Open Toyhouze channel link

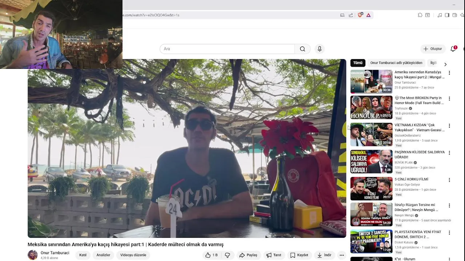(401, 108)
